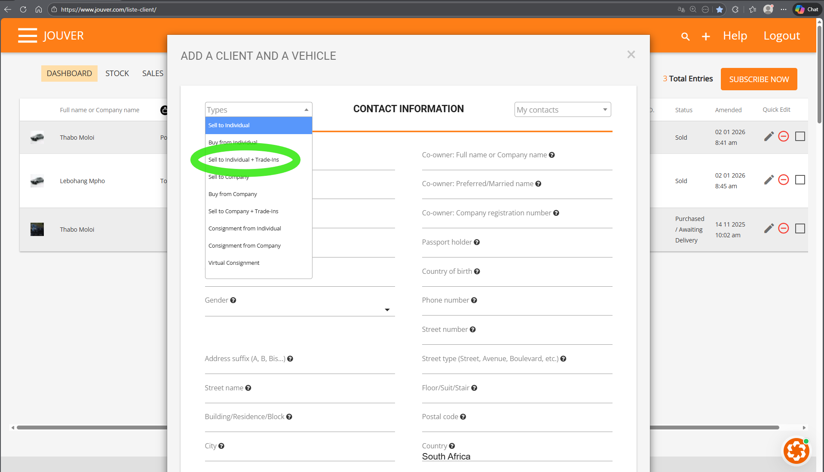This screenshot has height=472, width=824.
Task: Tick checkbox for Lebohang Mpho row
Action: click(x=800, y=180)
